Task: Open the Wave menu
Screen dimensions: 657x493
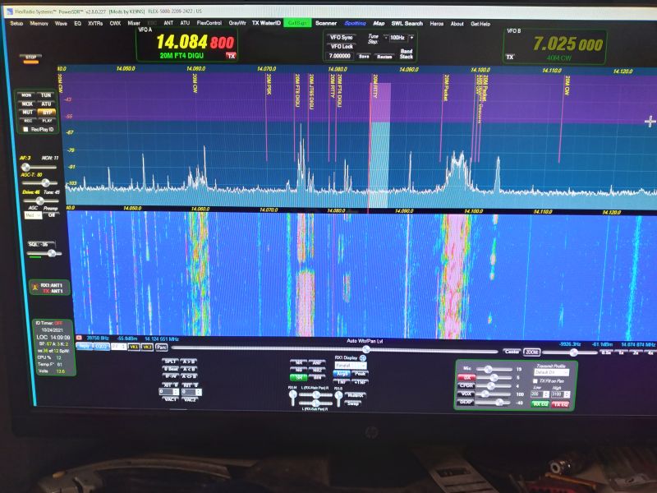Action: tap(61, 24)
